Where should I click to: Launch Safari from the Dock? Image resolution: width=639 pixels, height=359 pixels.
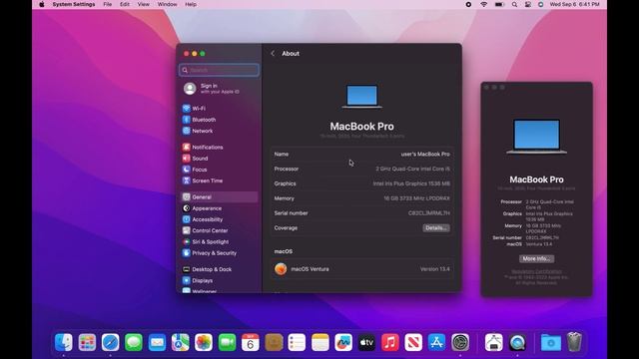tap(111, 342)
